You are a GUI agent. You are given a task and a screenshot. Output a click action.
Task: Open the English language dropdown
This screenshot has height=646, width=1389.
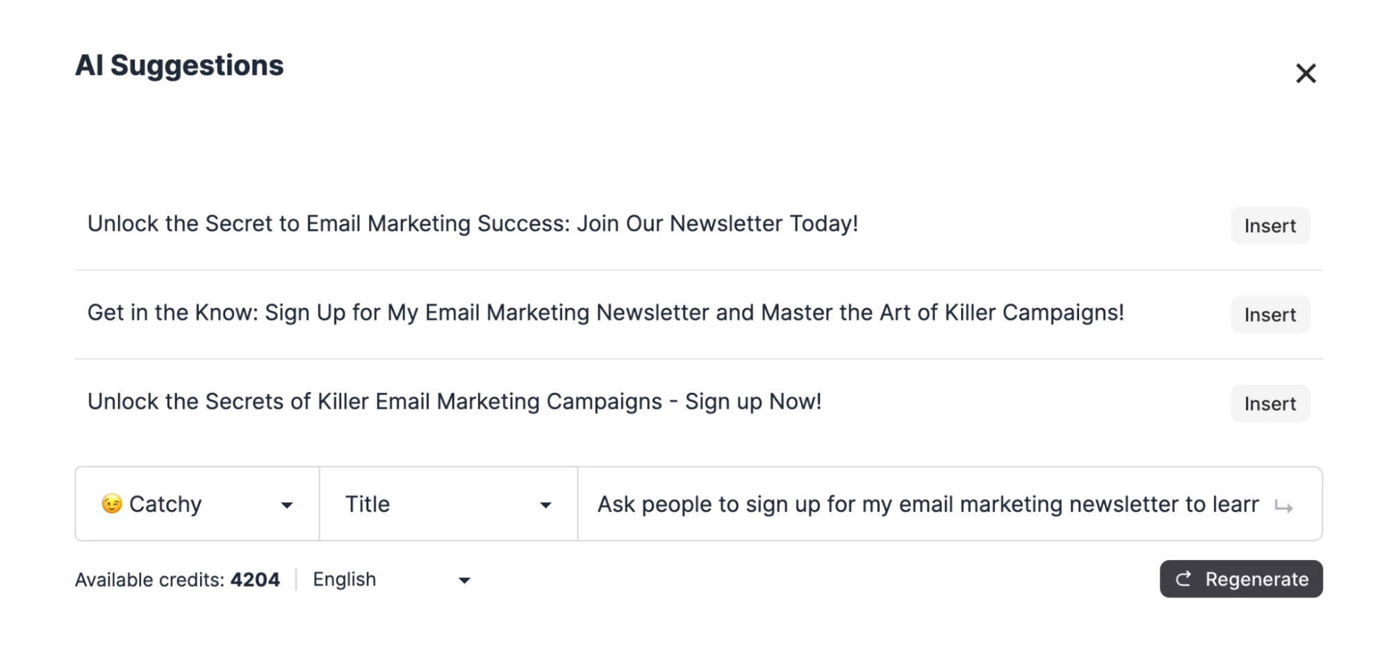391,579
